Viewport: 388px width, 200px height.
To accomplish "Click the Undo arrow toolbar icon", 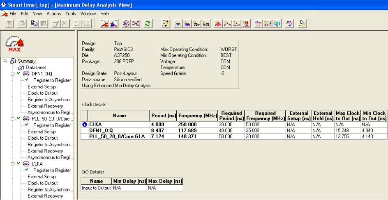I will tap(77, 24).
